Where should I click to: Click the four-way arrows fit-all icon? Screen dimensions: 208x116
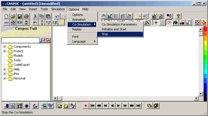point(13,22)
